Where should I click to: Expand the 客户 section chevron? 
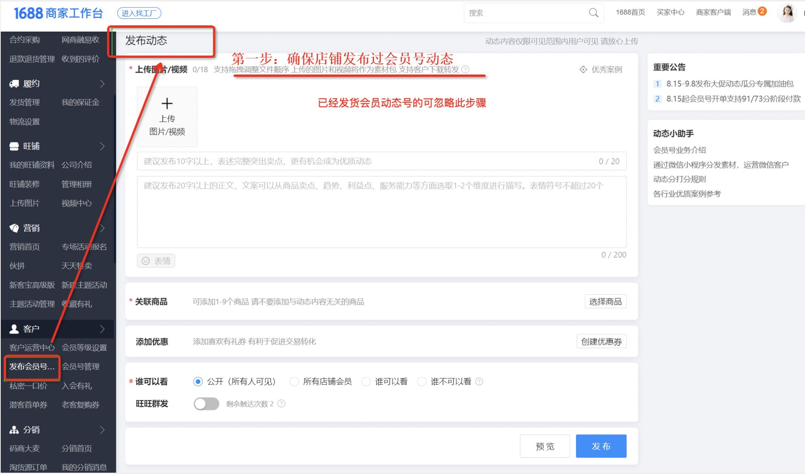point(102,329)
